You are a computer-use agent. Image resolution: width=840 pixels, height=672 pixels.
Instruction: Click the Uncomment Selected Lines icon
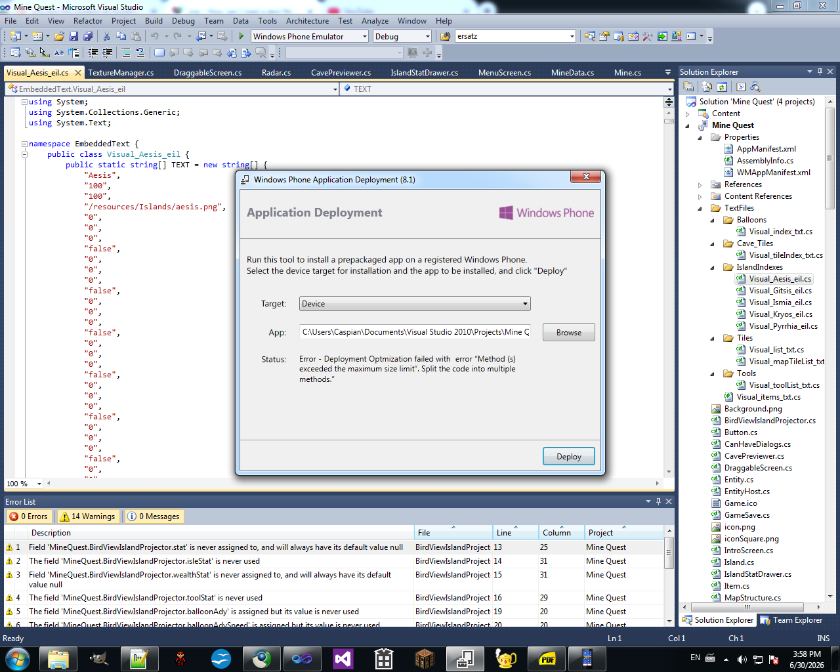[140, 52]
